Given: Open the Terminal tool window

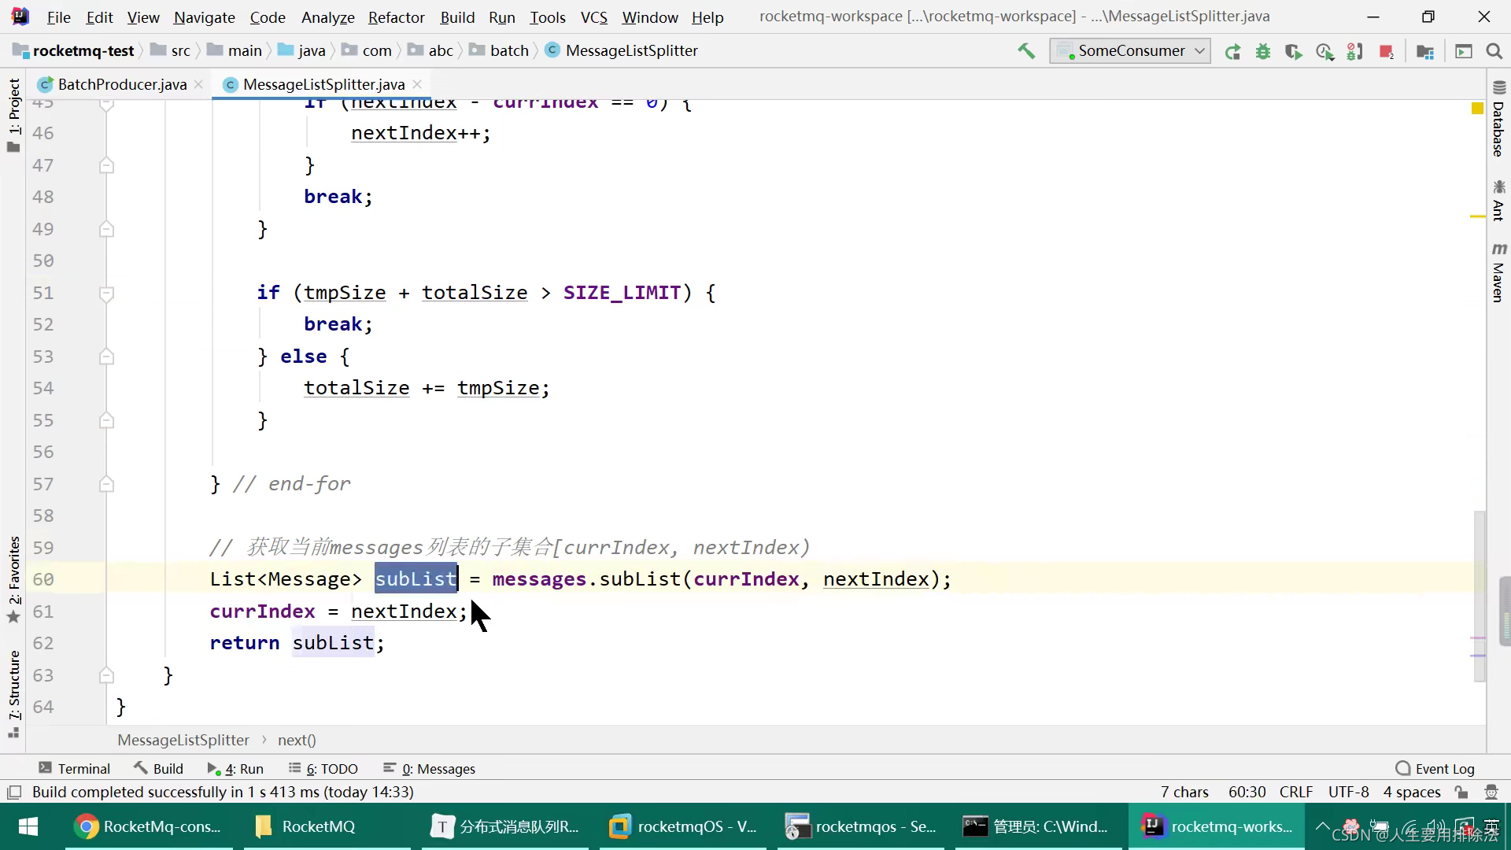Looking at the screenshot, I should 75,769.
